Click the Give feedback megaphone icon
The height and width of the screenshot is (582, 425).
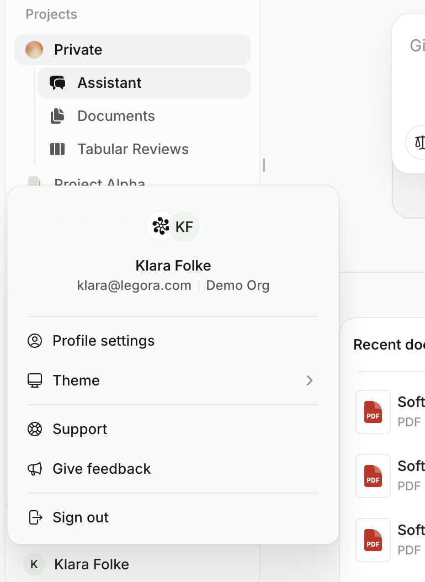coord(34,469)
